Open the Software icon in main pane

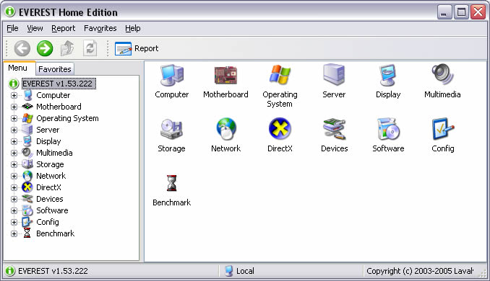[388, 129]
